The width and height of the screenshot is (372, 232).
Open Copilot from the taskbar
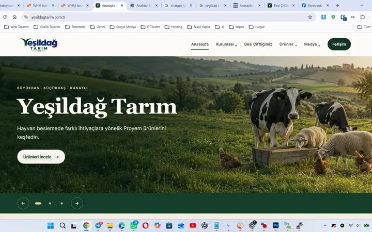click(x=157, y=225)
